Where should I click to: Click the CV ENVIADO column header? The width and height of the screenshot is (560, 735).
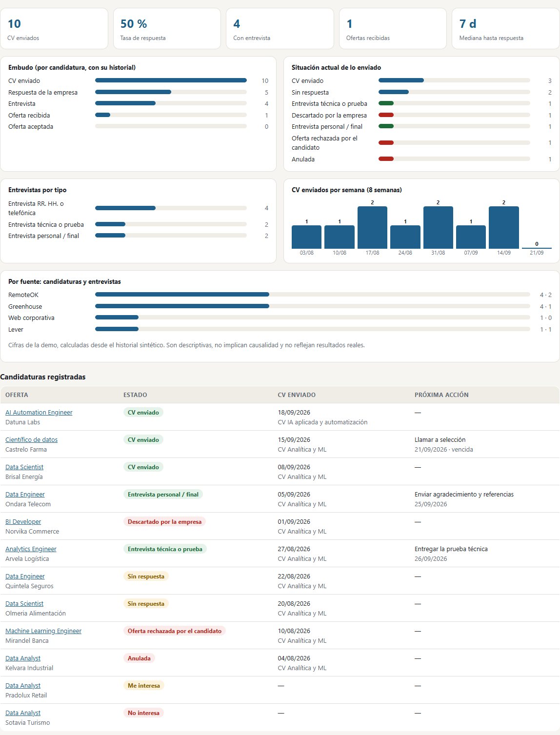coord(297,395)
